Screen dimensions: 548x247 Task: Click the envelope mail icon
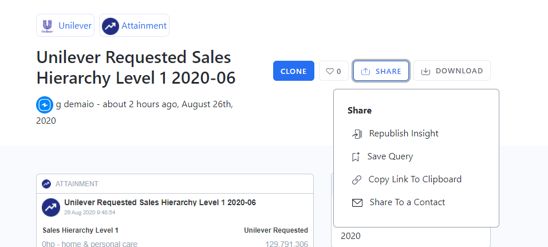pyautogui.click(x=357, y=203)
